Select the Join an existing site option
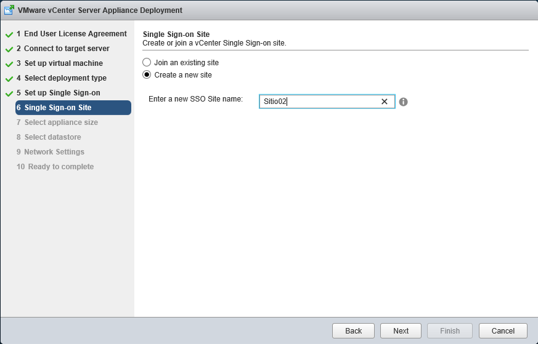This screenshot has width=538, height=344. pos(147,62)
